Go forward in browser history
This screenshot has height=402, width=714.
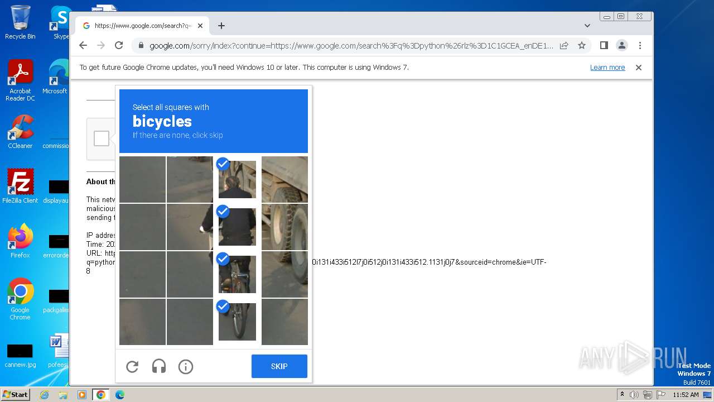101,45
